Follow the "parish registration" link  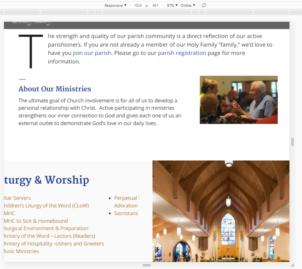point(182,53)
